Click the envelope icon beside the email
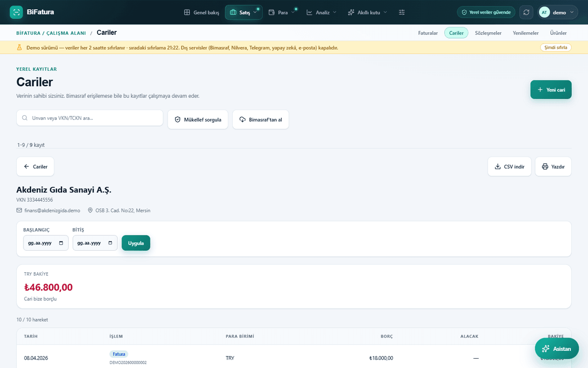 (x=20, y=210)
